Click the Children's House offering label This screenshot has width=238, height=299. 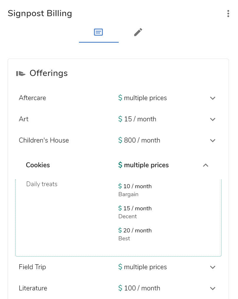coord(44,141)
